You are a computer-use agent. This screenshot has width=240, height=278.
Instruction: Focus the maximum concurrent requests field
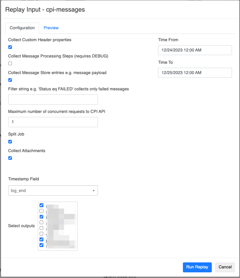pos(53,122)
